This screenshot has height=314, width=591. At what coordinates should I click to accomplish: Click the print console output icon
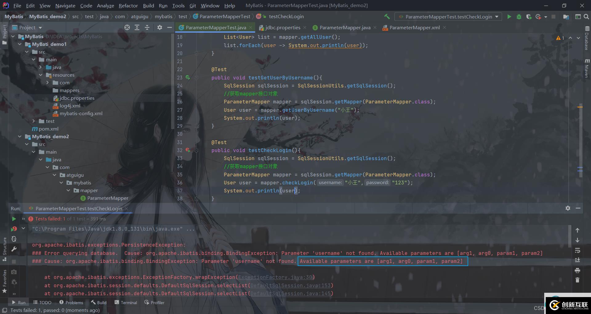coord(577,270)
